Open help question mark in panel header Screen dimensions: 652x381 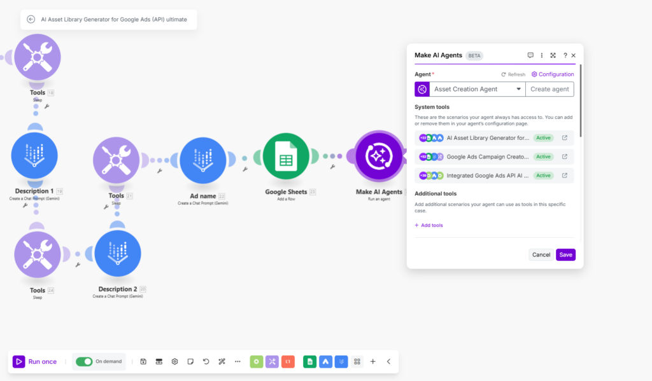[565, 55]
